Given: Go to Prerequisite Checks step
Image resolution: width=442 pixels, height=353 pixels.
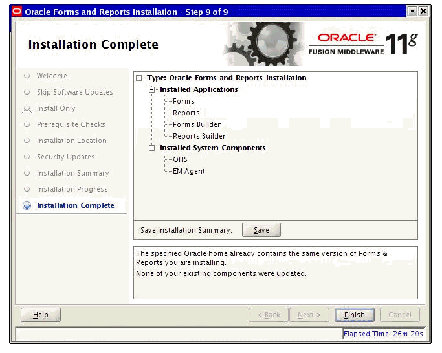Looking at the screenshot, I should (x=71, y=124).
